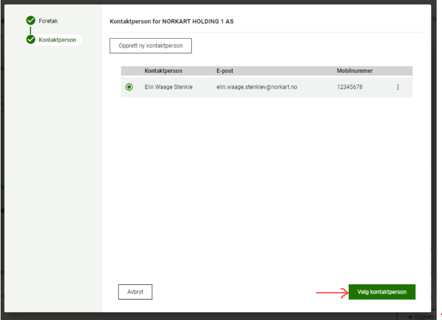Click the Mobilnummer column header

click(355, 71)
